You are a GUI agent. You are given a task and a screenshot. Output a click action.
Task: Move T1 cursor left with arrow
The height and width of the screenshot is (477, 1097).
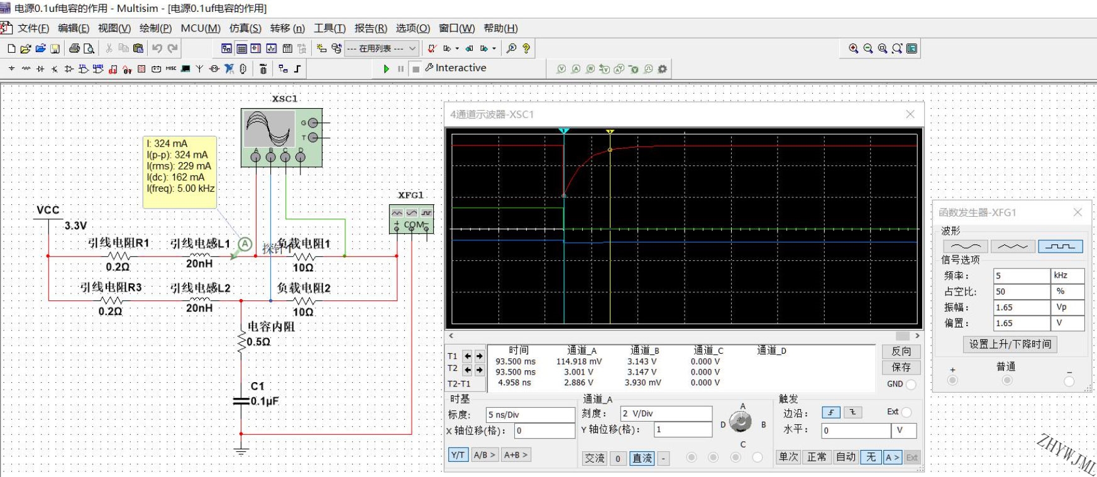[x=468, y=356]
